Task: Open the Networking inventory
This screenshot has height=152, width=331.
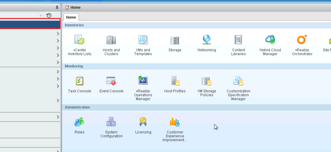Action: click(207, 43)
